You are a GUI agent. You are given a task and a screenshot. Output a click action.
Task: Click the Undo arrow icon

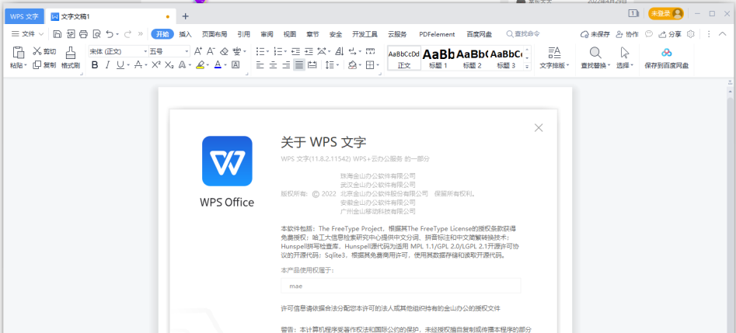click(110, 34)
